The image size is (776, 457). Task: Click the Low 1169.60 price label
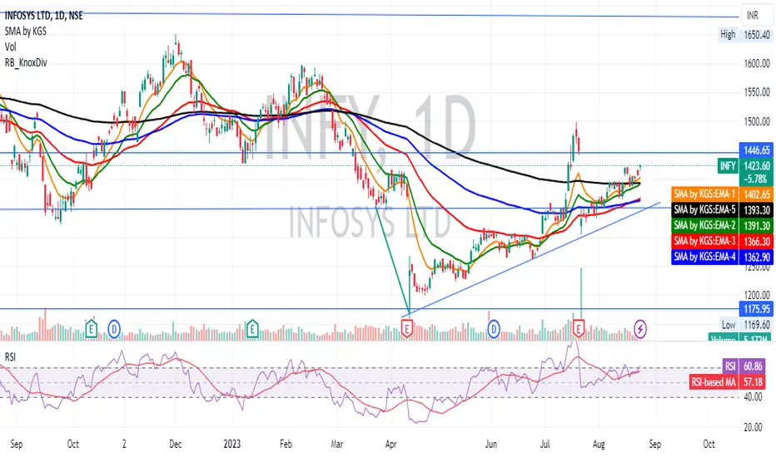point(747,325)
